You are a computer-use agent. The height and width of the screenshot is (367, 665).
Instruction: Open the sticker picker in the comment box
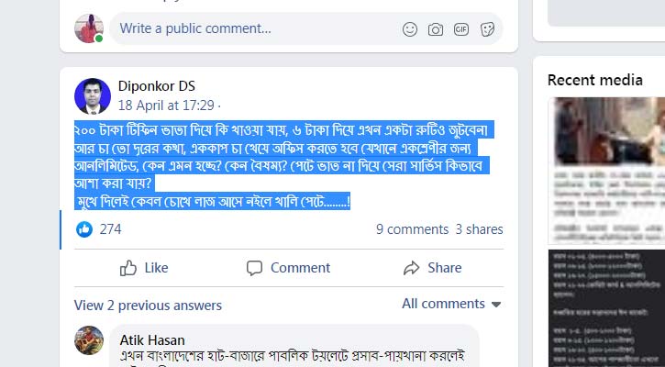487,29
